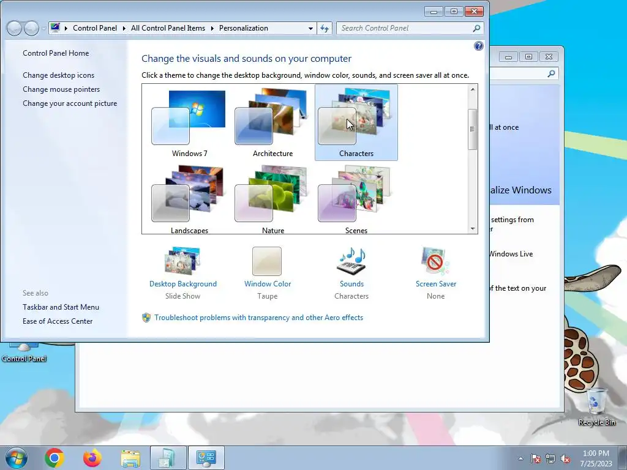The height and width of the screenshot is (470, 627).
Task: Launch Google Chrome from the taskbar
Action: click(x=54, y=458)
